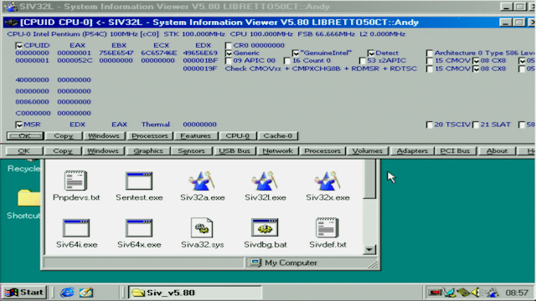Activate the Siv_v5.80 taskbar item

[195, 293]
